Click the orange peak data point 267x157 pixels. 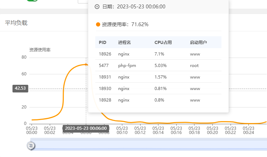[86, 65]
